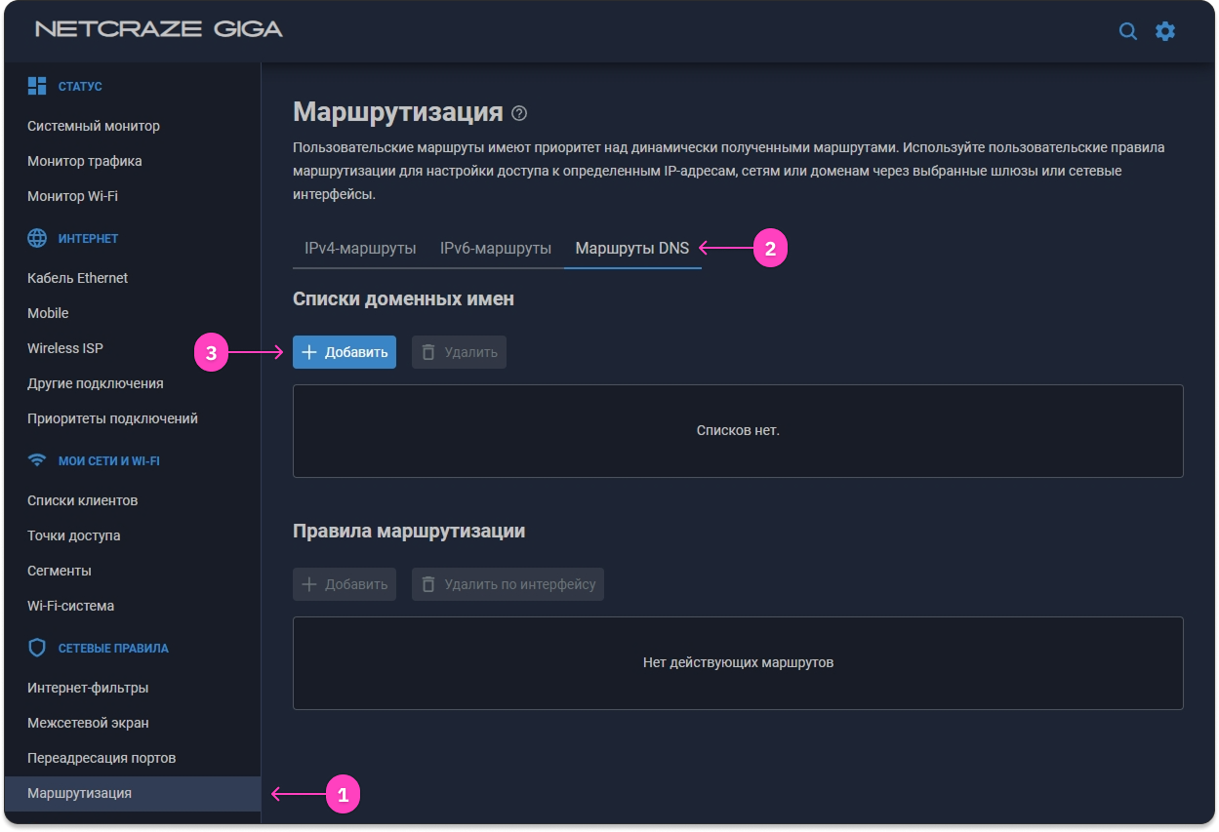Click the Интернет globe icon
Viewport: 1219px width, 832px height.
click(37, 238)
